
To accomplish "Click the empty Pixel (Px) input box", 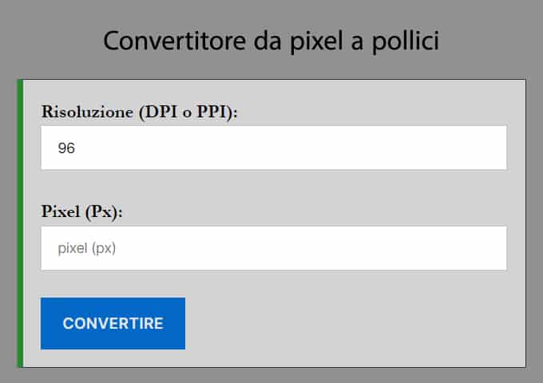I will tap(274, 248).
